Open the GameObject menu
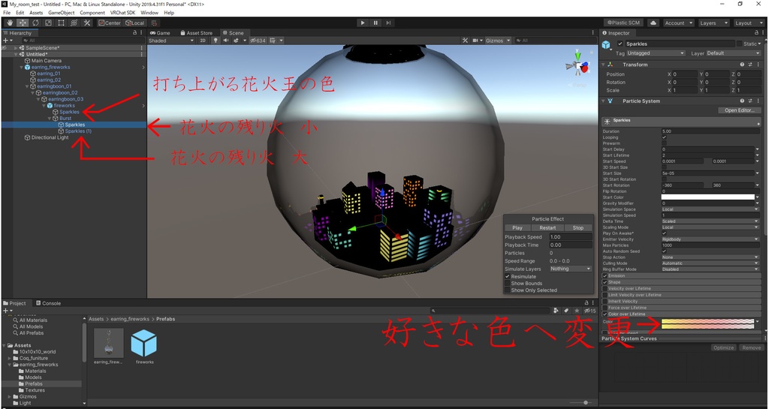Image resolution: width=769 pixels, height=409 pixels. point(62,13)
